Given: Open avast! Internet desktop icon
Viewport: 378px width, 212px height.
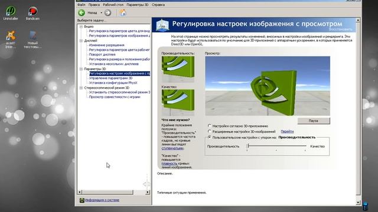Looking at the screenshot, I should pos(11,39).
